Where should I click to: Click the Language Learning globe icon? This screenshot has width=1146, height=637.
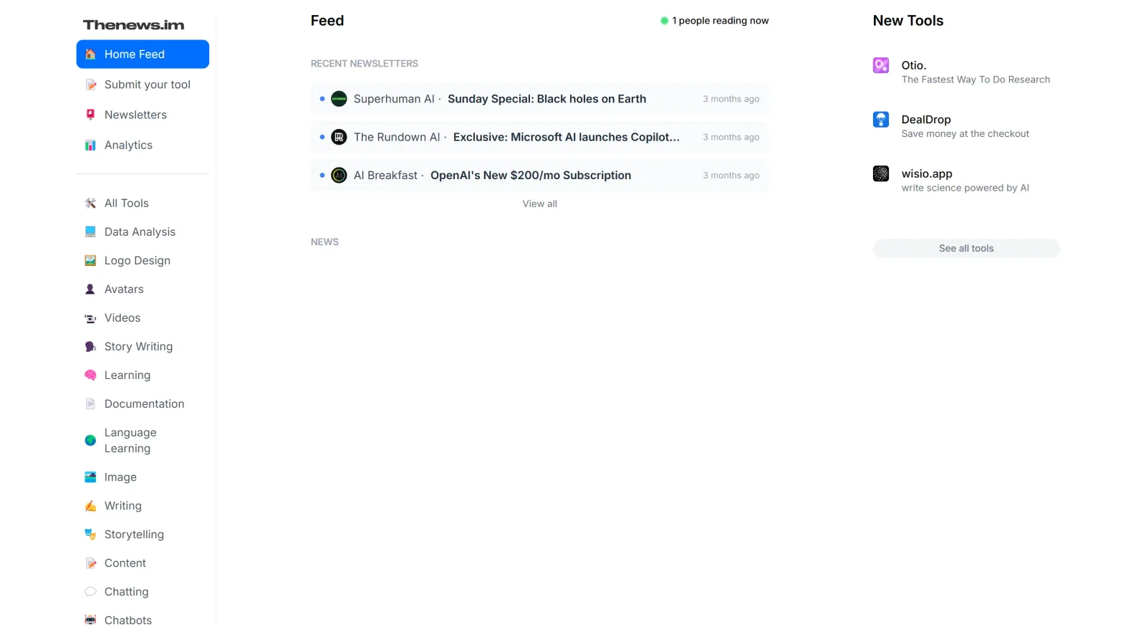(90, 441)
